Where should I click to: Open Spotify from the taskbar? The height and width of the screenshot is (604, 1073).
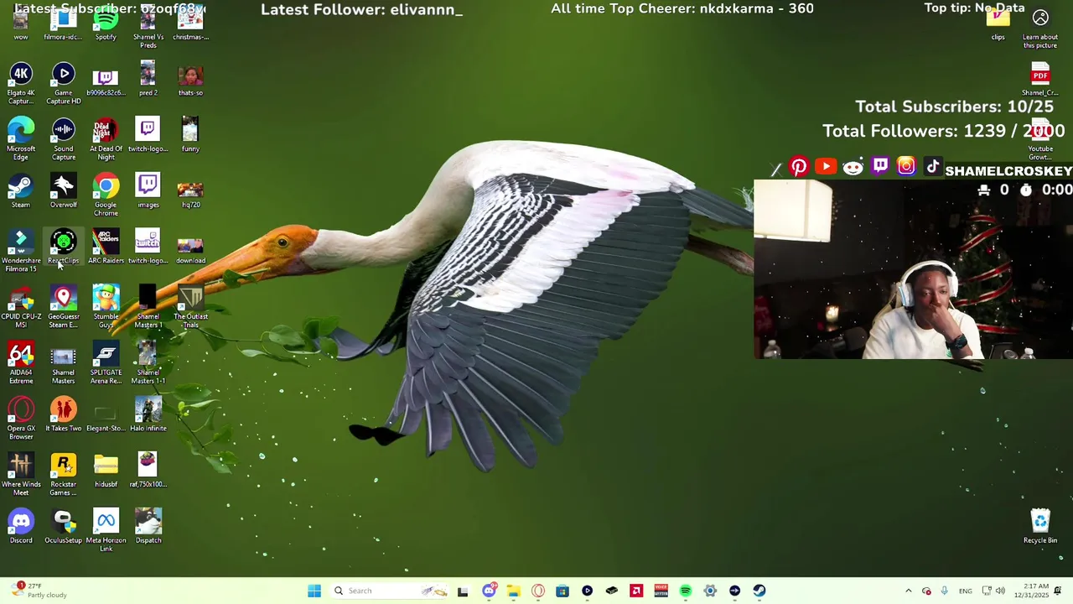click(x=686, y=591)
